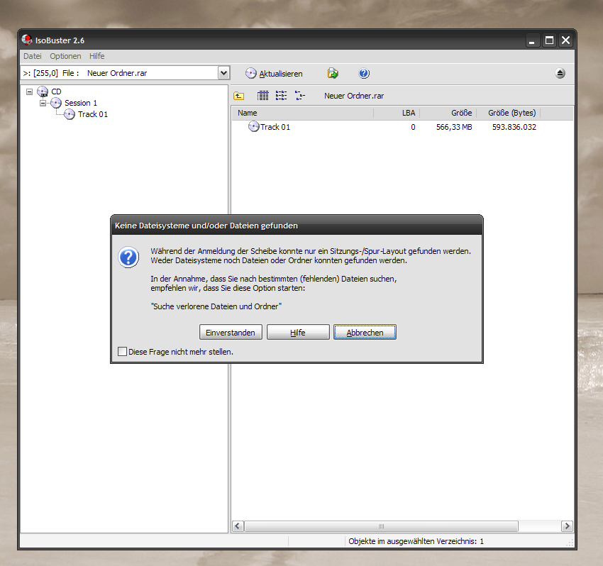Image resolution: width=603 pixels, height=566 pixels.
Task: Select 'Track 01' label in left tree
Action: pos(93,114)
